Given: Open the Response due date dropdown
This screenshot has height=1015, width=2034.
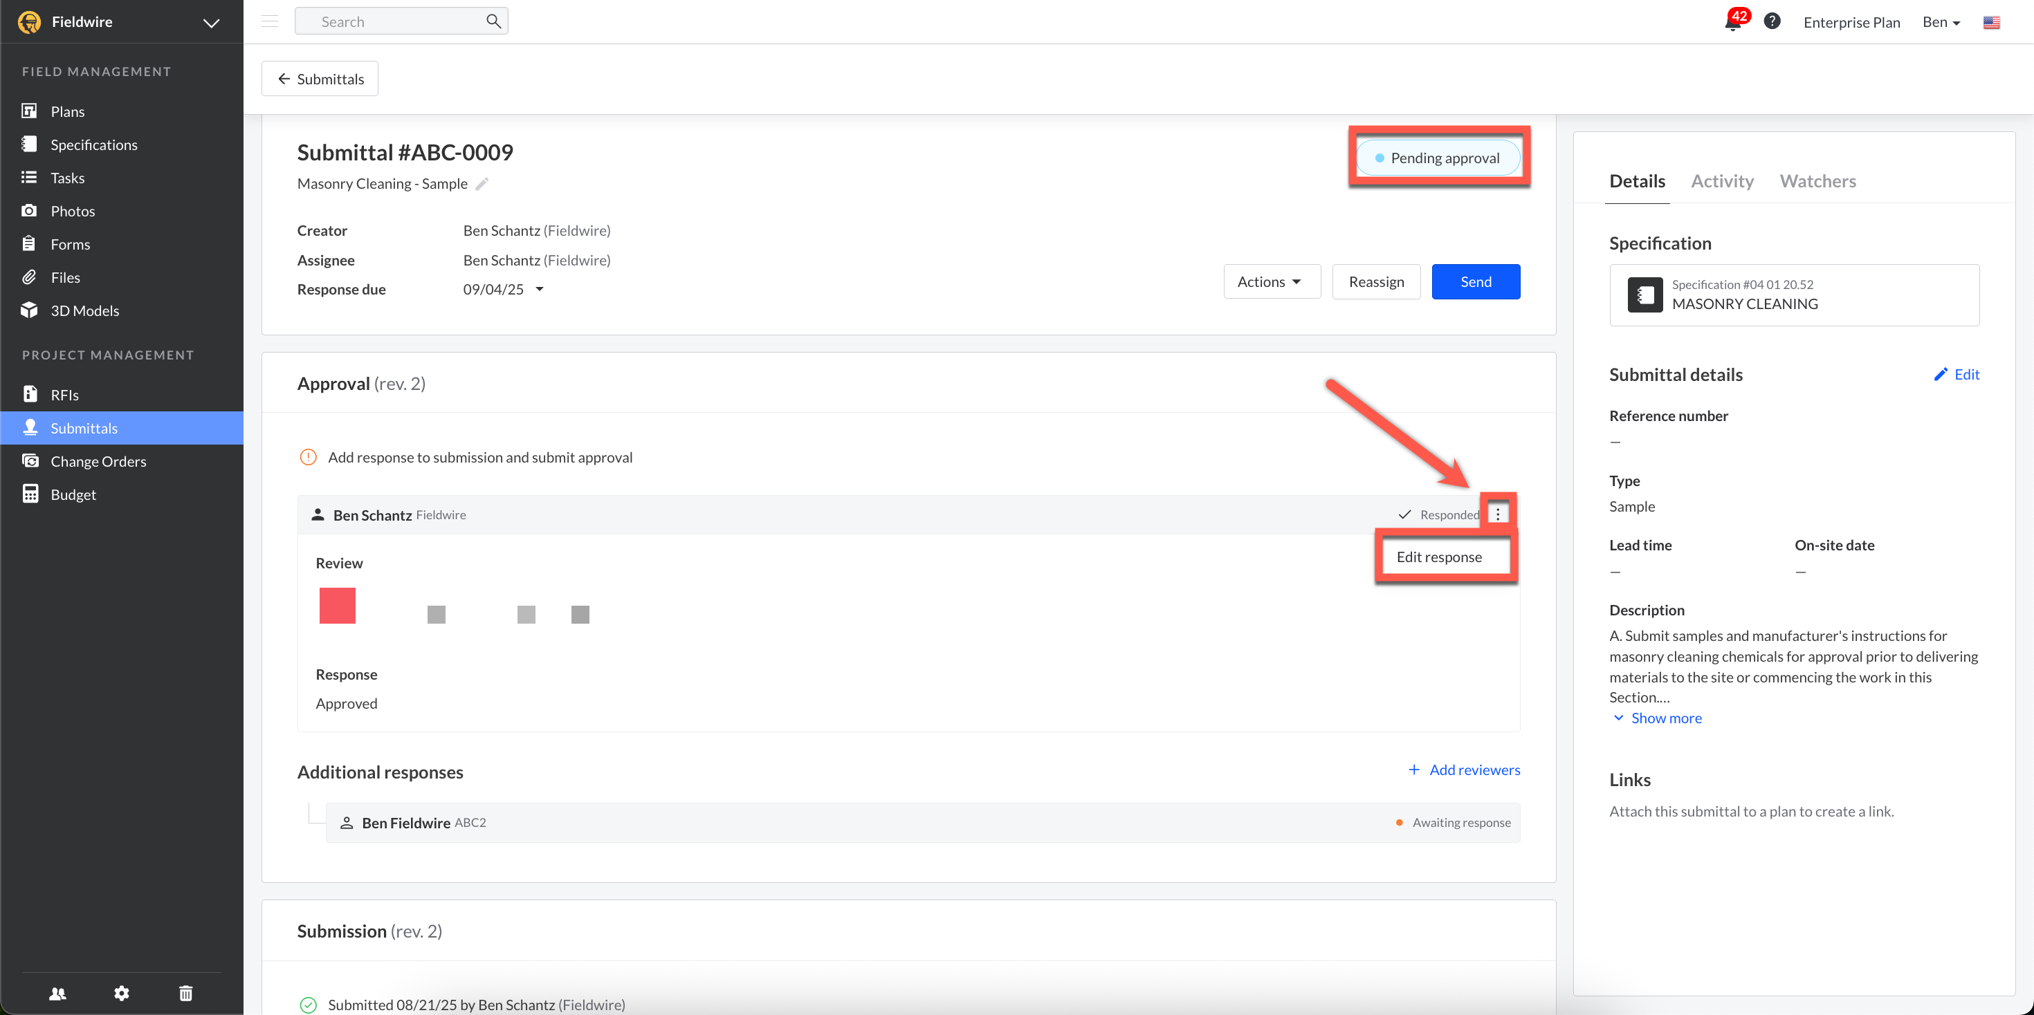Looking at the screenshot, I should point(540,289).
